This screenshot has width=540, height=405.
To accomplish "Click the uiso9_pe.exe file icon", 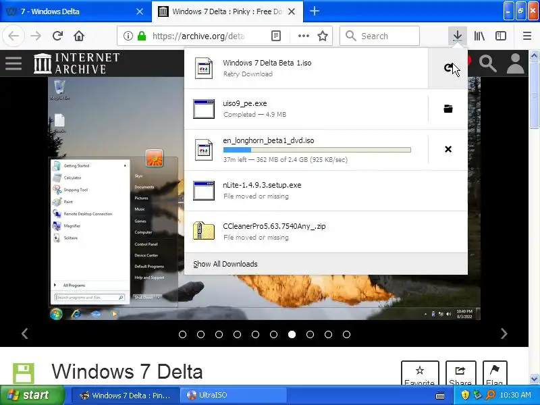I will click(x=204, y=109).
